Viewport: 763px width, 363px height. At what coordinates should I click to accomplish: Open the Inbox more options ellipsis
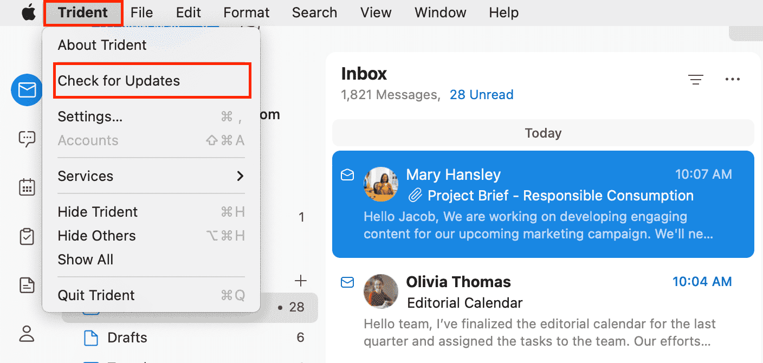pyautogui.click(x=732, y=80)
